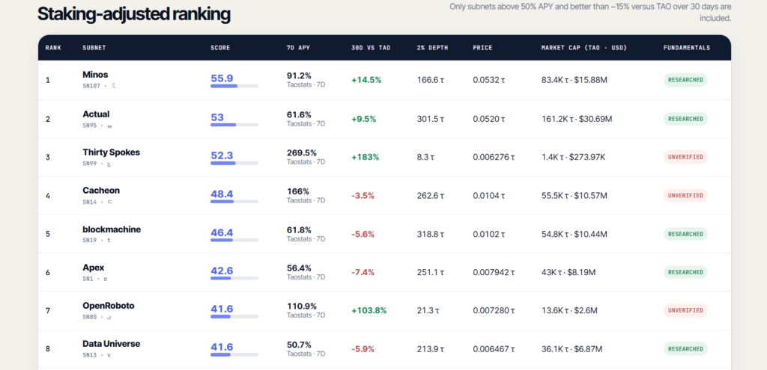767x370 pixels.
Task: Click the Actual score 53
Action: pyautogui.click(x=217, y=117)
